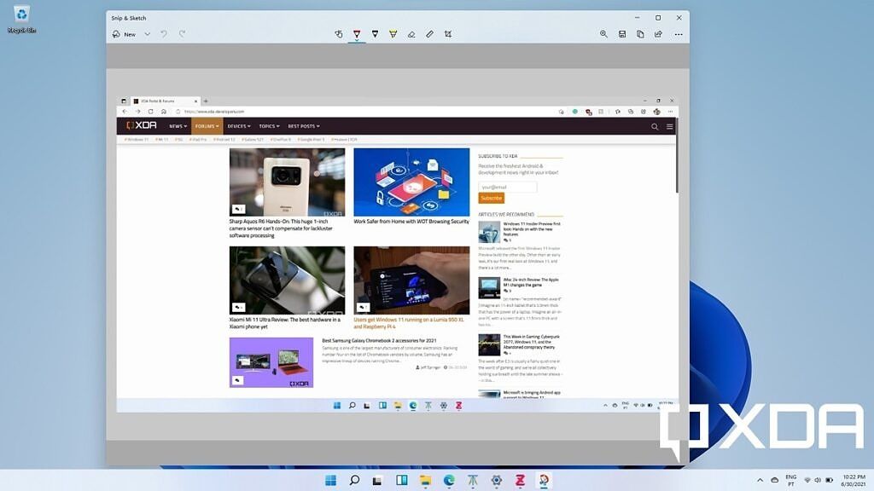Image resolution: width=874 pixels, height=491 pixels.
Task: Expand the DEVICES menu on XDA
Action: pyautogui.click(x=240, y=125)
